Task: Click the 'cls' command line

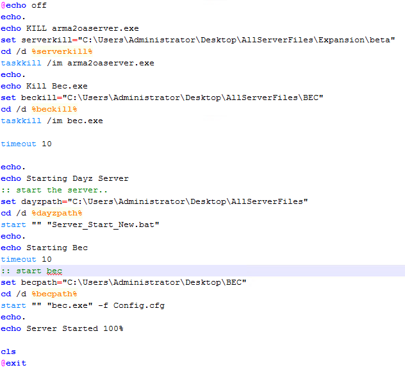Action: click(x=8, y=351)
